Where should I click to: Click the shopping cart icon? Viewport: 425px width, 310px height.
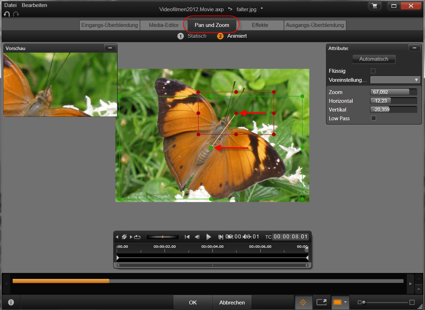(x=375, y=6)
